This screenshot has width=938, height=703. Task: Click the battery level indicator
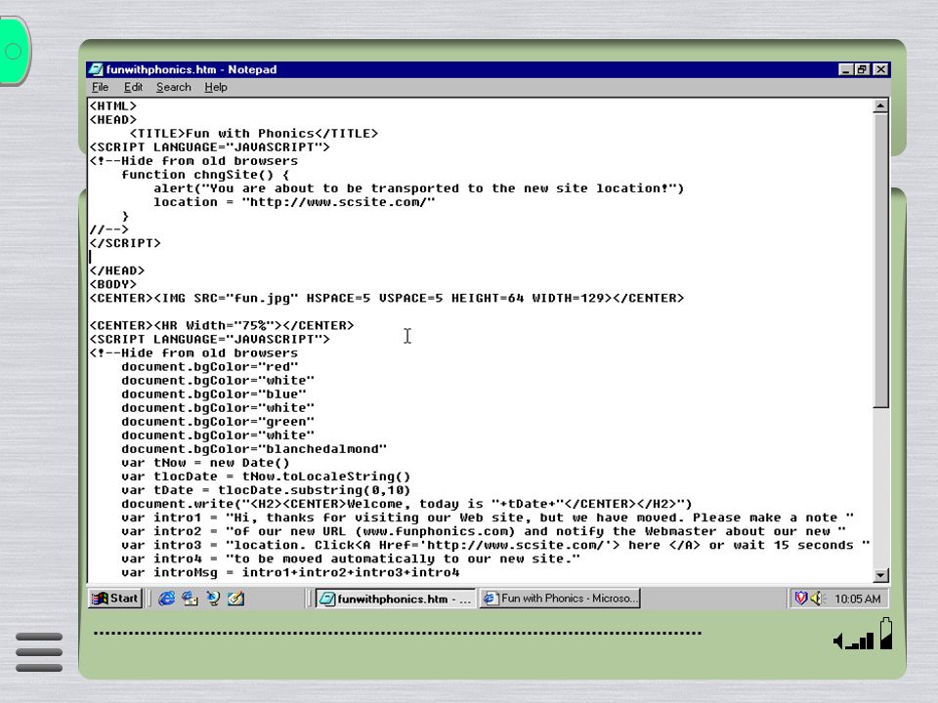[886, 634]
